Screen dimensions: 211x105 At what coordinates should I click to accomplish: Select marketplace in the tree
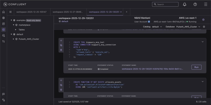[24, 25]
